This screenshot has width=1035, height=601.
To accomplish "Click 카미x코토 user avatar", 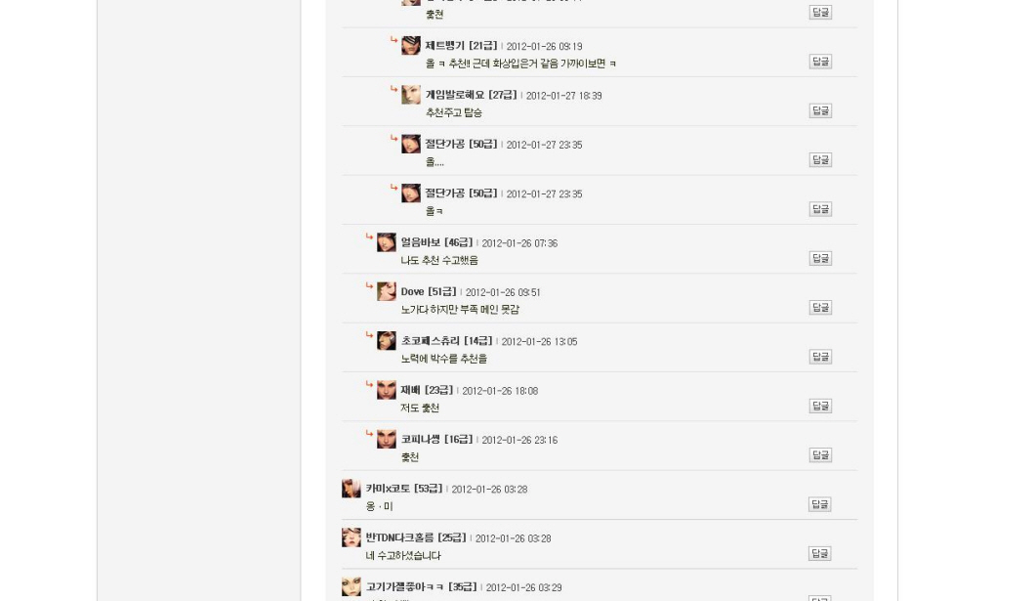I will coord(352,488).
